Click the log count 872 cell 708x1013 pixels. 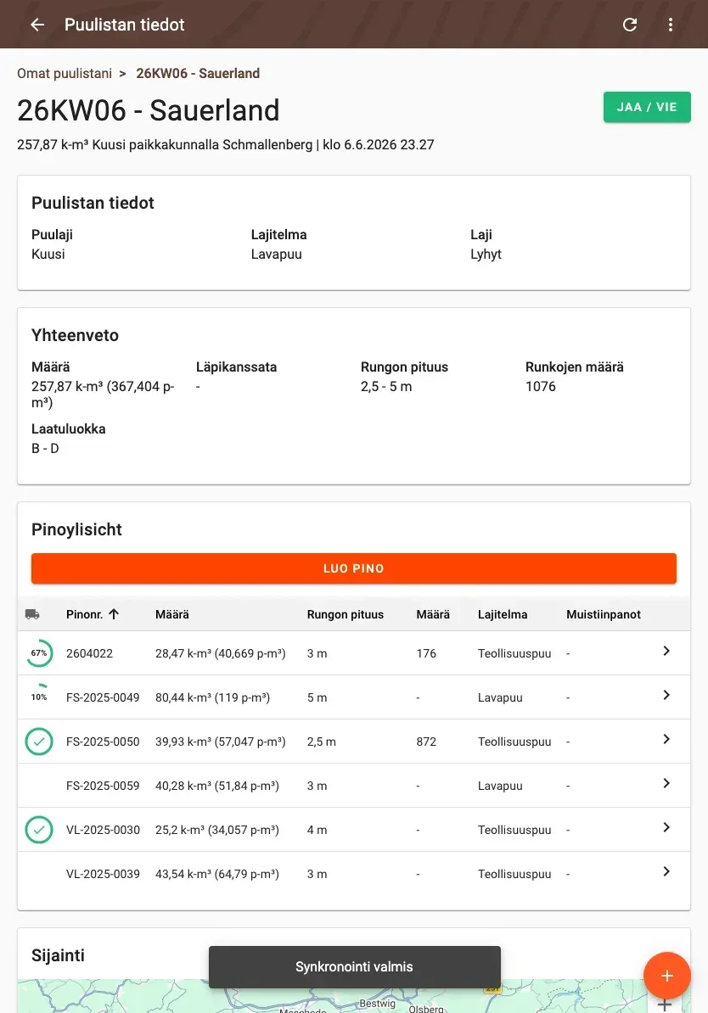pyautogui.click(x=426, y=742)
